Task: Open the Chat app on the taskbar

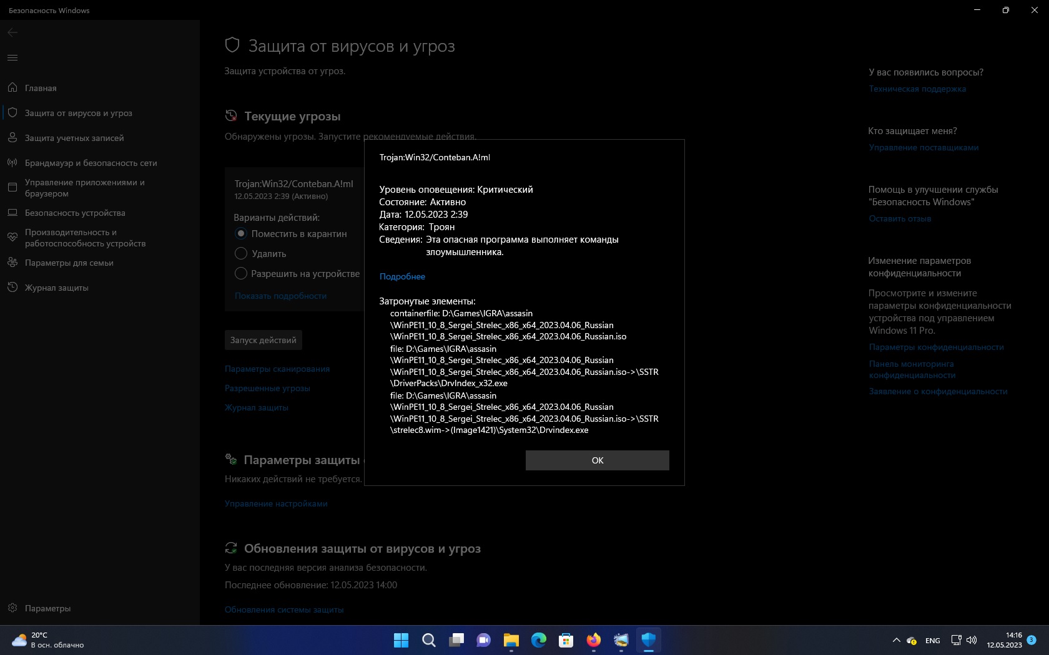Action: click(x=483, y=640)
